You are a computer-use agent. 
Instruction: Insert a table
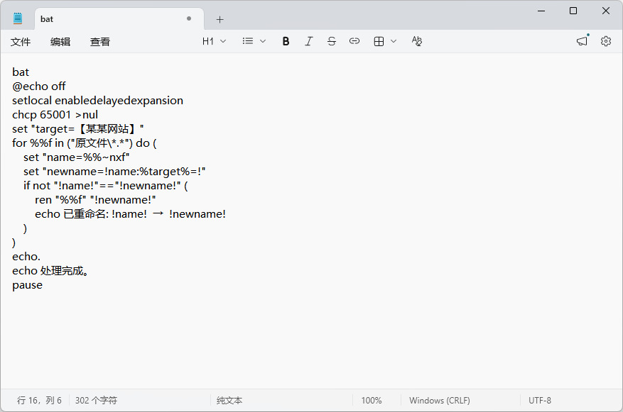tap(379, 41)
